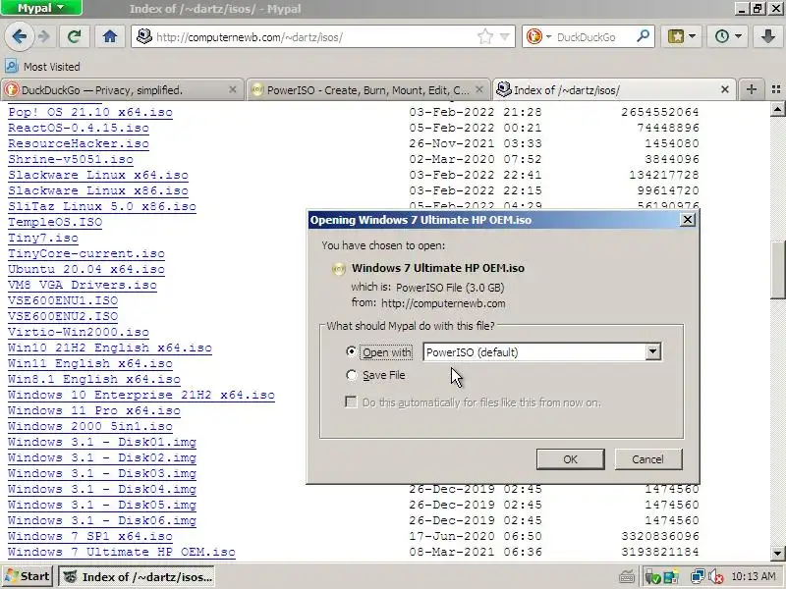Image resolution: width=786 pixels, height=589 pixels.
Task: Open the History clock button
Action: click(x=727, y=36)
